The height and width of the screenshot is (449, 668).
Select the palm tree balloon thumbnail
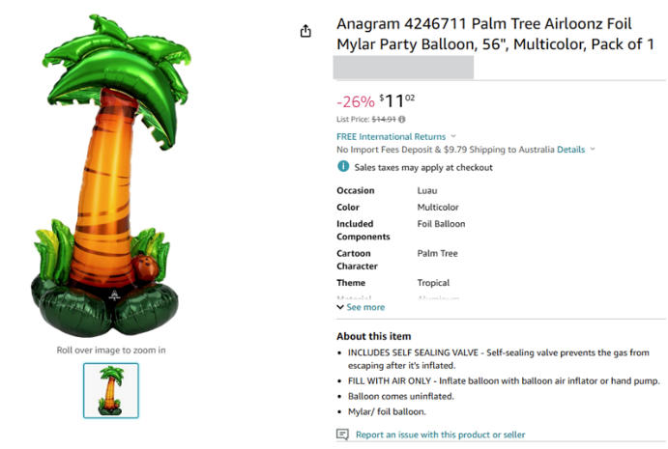pyautogui.click(x=111, y=390)
